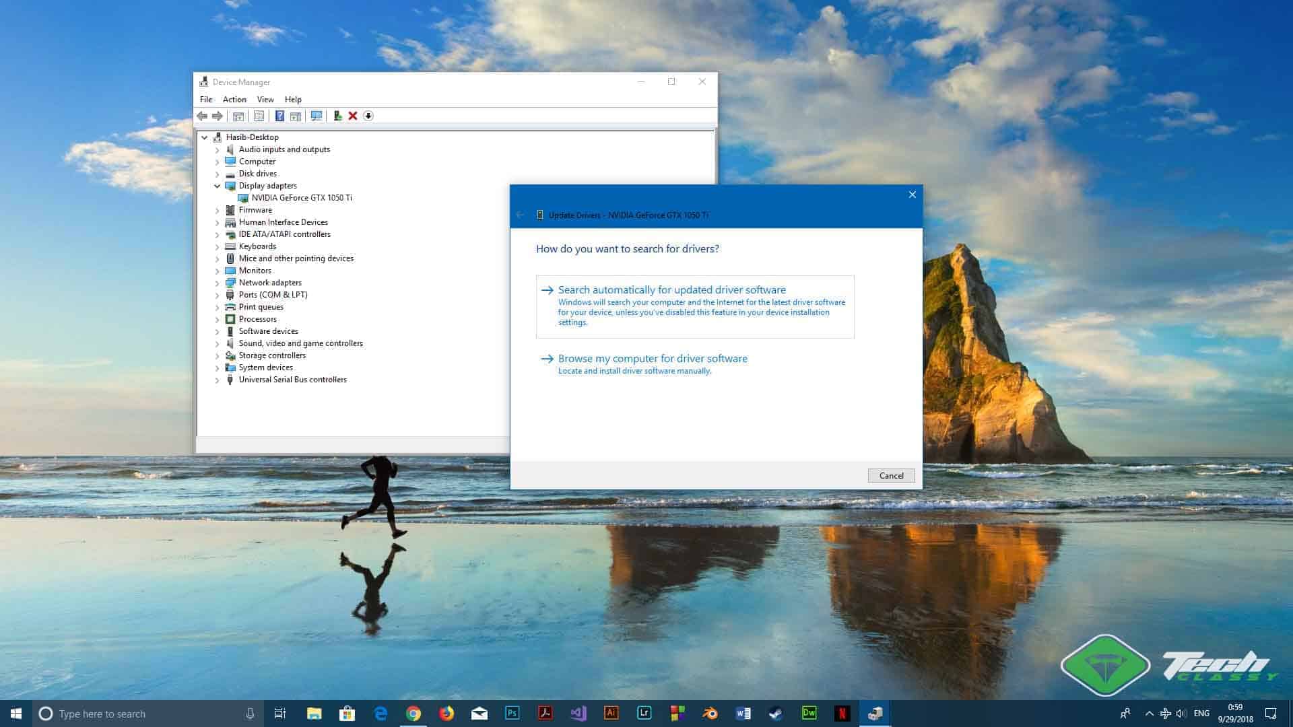This screenshot has width=1293, height=727.
Task: Open the Action menu
Action: click(234, 99)
